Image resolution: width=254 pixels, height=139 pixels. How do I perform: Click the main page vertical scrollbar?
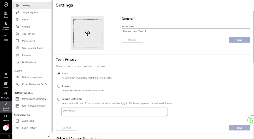point(253,37)
